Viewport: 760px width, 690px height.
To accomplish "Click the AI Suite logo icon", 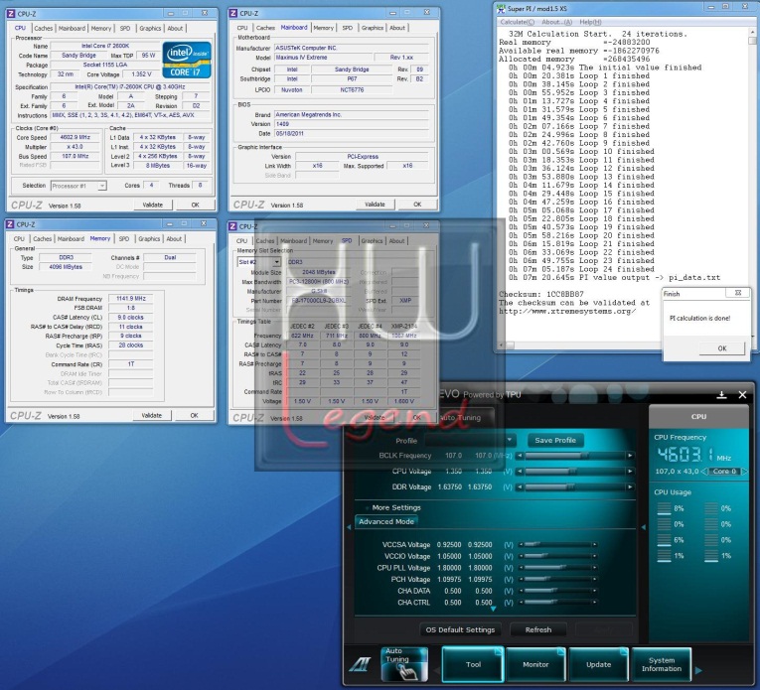I will coord(360,664).
